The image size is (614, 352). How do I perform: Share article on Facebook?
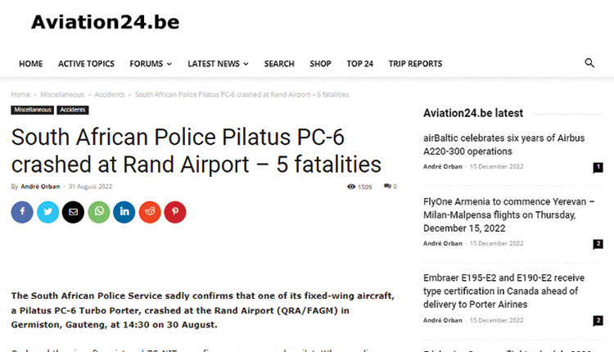(22, 212)
